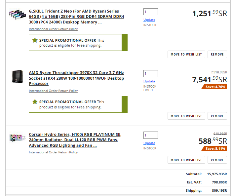Open International Order Return Policy for Threadripper
Viewport: 233px width, 196px height.
tap(53, 91)
